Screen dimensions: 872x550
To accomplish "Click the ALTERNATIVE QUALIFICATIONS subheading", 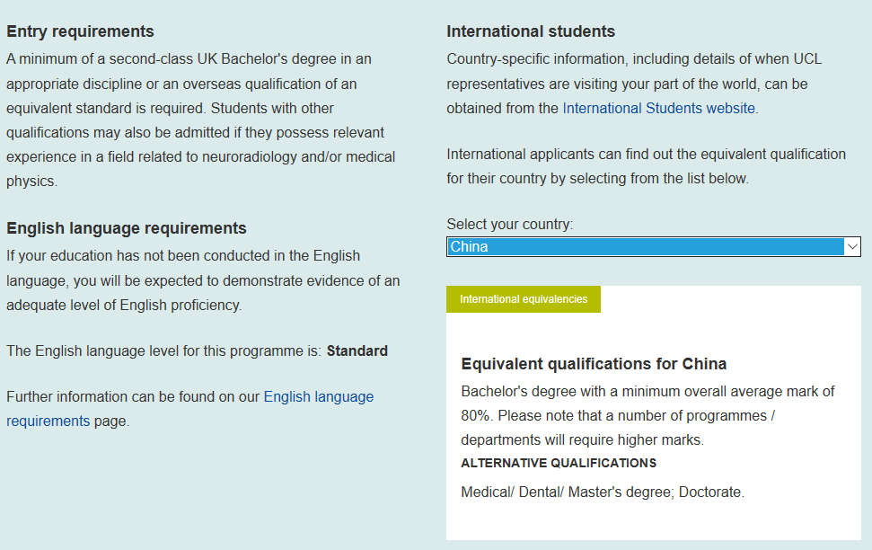I will (559, 464).
